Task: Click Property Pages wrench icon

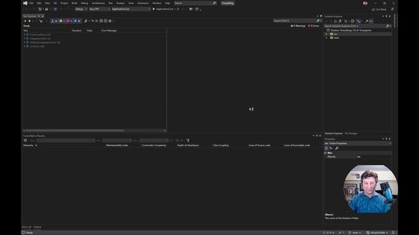Action: [x=337, y=148]
